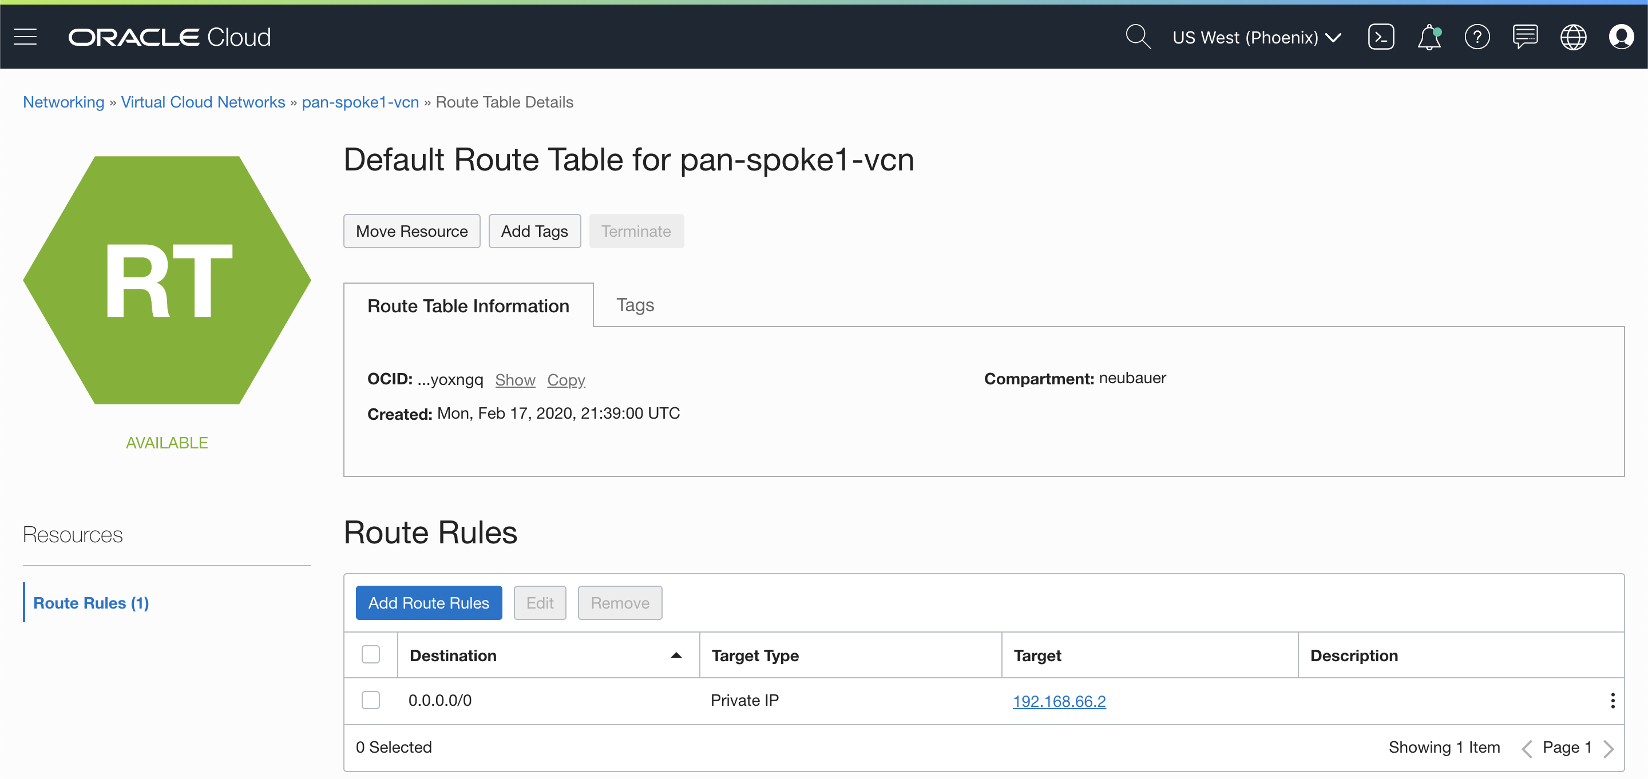1648x779 pixels.
Task: Select the 0.0.0.0/0 route rule checkbox
Action: click(370, 699)
